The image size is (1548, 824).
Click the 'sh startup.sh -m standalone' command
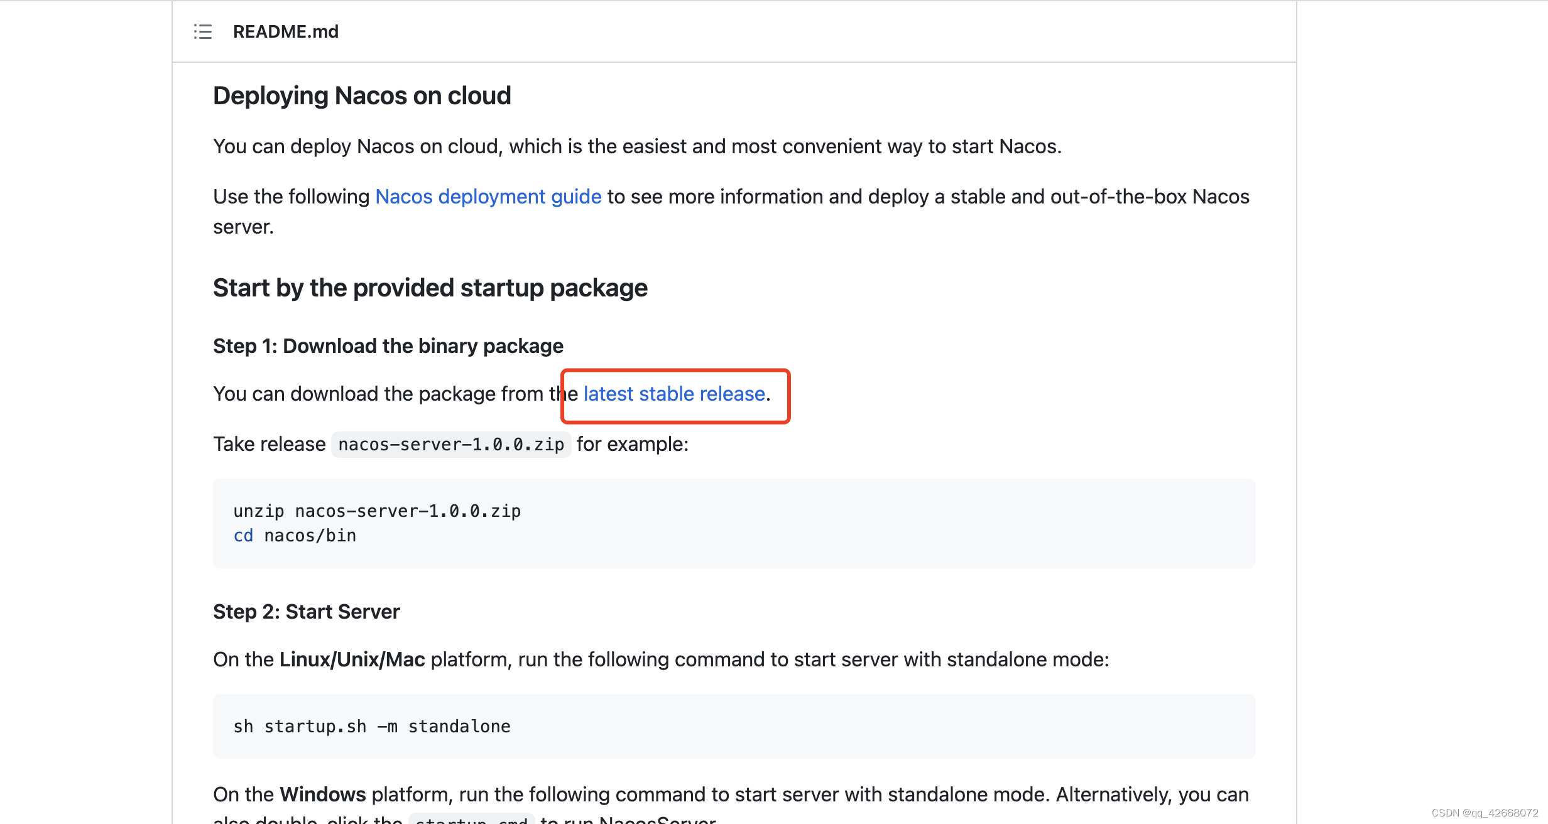(x=372, y=727)
